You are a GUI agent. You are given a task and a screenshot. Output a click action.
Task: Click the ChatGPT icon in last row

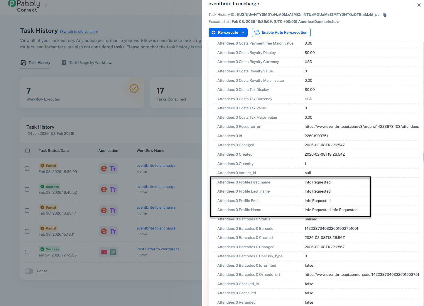point(113,252)
